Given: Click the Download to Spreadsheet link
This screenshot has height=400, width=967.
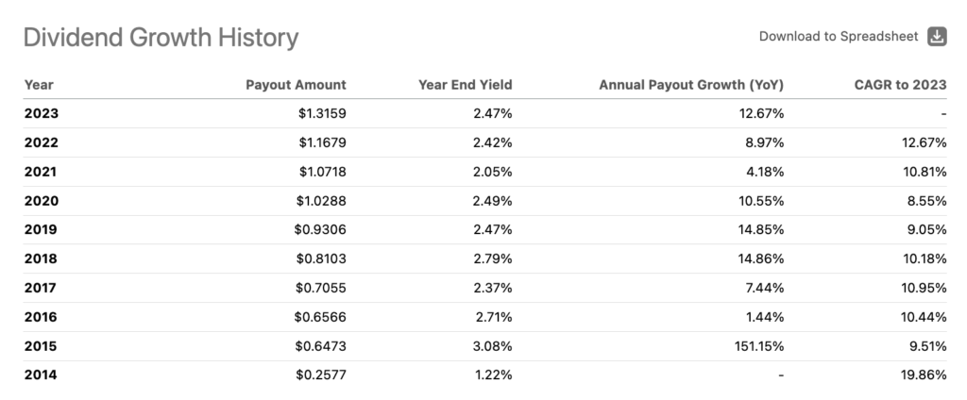Looking at the screenshot, I should click(839, 37).
